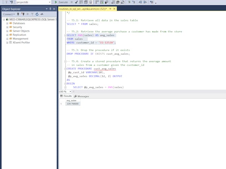
Task: Click the Cancel Executing Query stop icon
Action: [x=72, y=2]
